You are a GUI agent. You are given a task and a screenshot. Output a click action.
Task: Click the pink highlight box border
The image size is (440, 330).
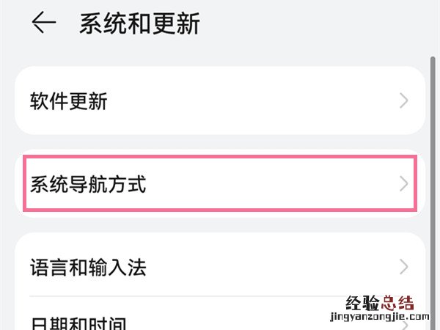[x=220, y=156]
